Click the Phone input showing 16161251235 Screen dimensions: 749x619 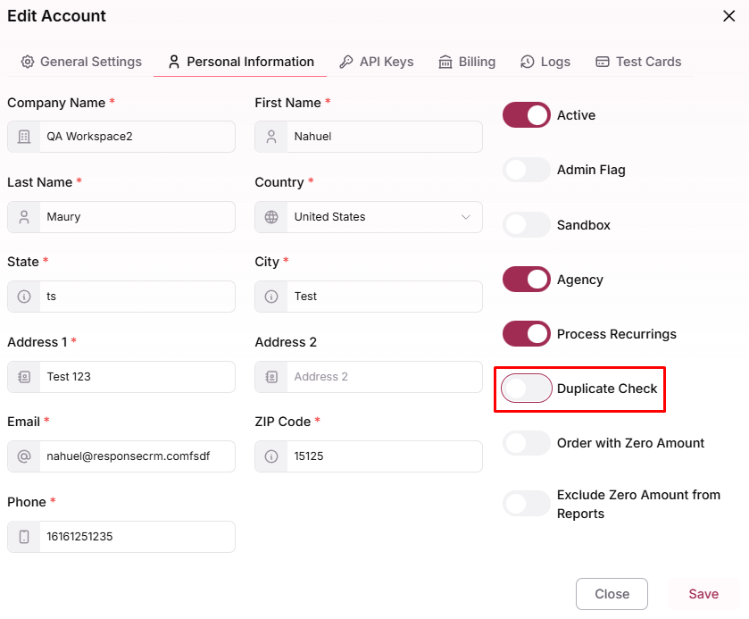(121, 536)
